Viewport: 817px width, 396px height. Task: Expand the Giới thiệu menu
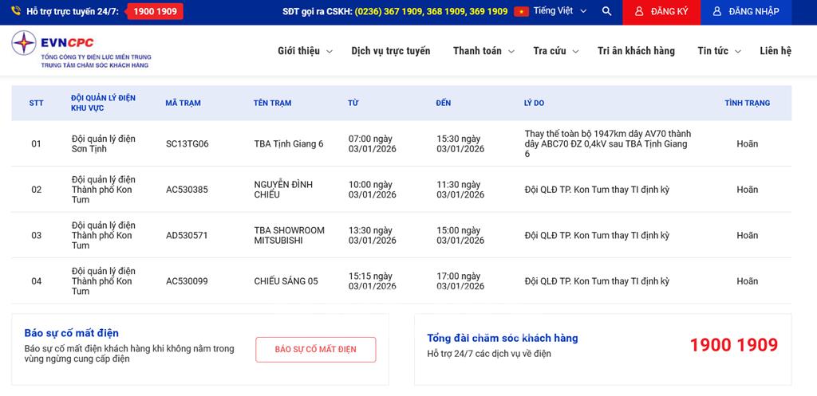point(304,51)
